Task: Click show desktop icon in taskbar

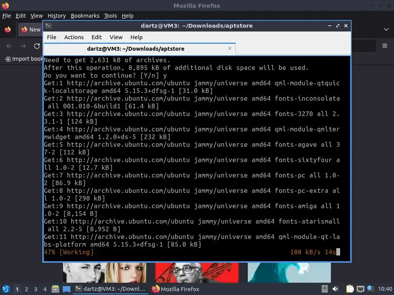Action: point(66,289)
